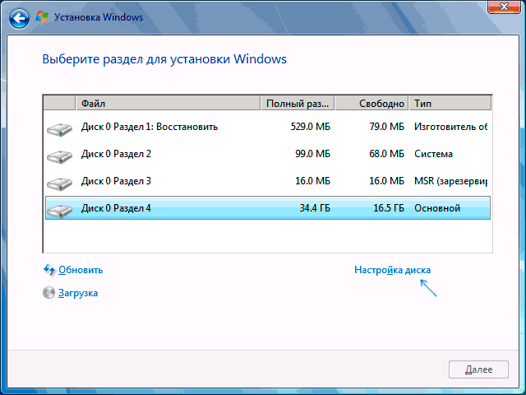Click drive icon for Диск 0 Раздел 4
Viewport: 526px width, 395px height.
click(x=59, y=211)
